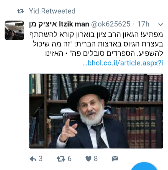Viewport: 168px width, 170px height.
Task: Open the @ok625625 handle
Action: (111, 24)
